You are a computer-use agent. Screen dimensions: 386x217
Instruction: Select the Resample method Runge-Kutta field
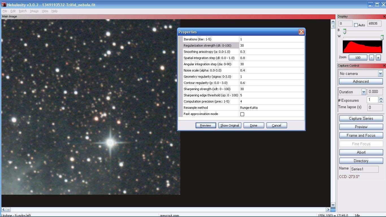(x=271, y=108)
